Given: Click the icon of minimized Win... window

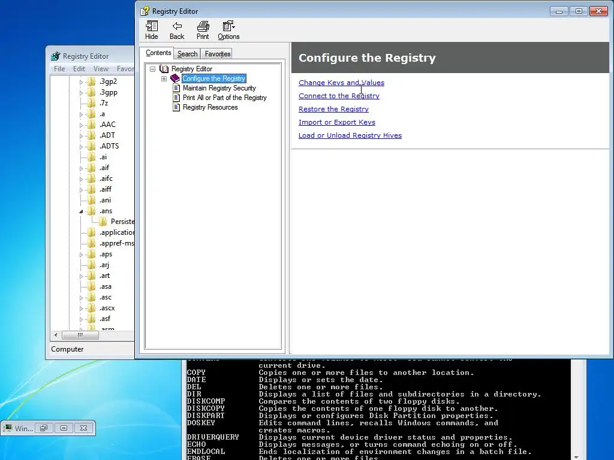Looking at the screenshot, I should click(x=7, y=428).
